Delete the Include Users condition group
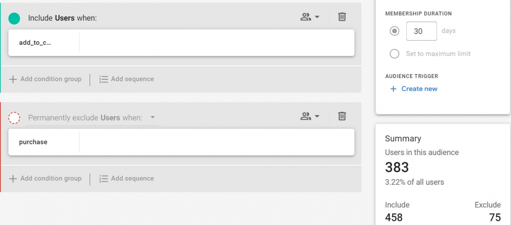 342,17
